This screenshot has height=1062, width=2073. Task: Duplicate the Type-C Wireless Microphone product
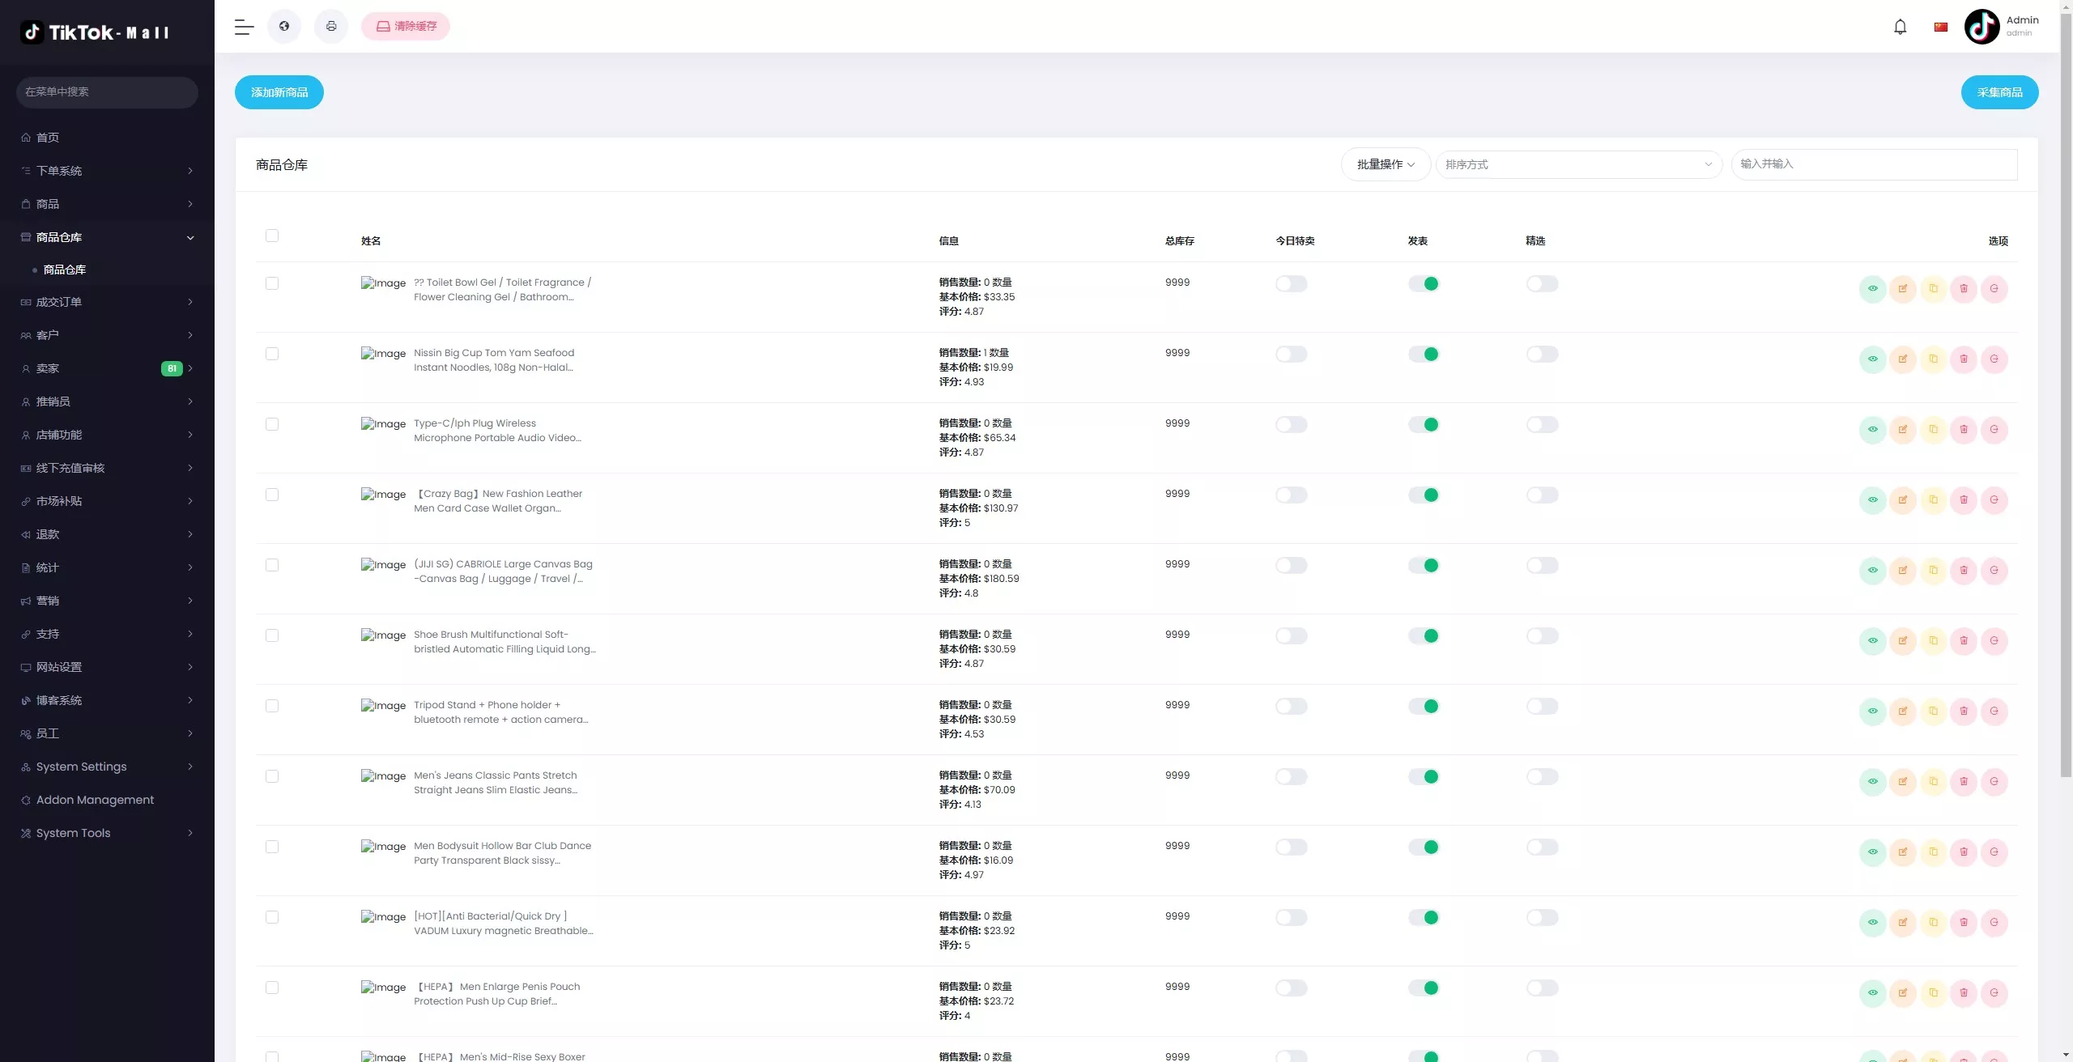tap(1933, 430)
